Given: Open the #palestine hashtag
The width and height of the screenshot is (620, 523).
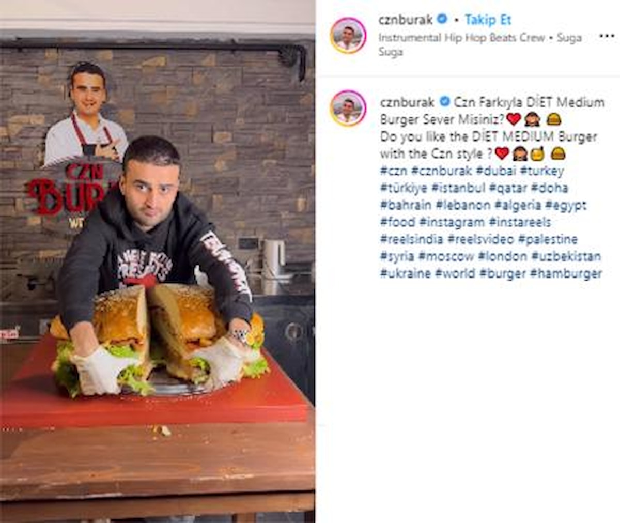Looking at the screenshot, I should pos(548,239).
